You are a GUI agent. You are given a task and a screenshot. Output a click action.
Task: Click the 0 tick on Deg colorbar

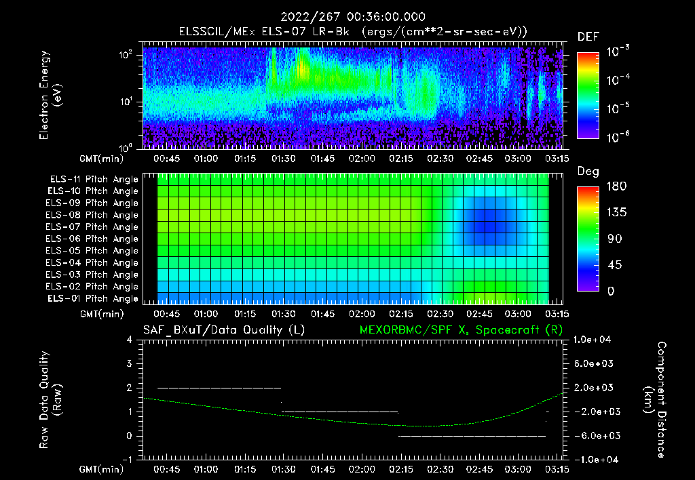[x=611, y=291]
